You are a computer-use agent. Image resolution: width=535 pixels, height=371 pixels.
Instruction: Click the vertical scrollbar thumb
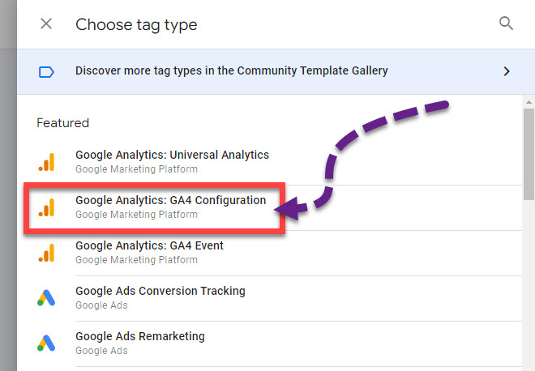(x=529, y=154)
